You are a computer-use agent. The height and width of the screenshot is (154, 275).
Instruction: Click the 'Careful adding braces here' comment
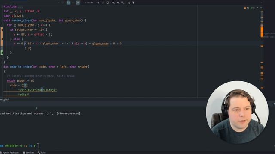41,76
